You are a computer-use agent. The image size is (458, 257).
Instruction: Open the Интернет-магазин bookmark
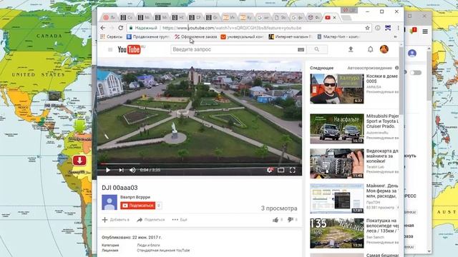point(291,36)
